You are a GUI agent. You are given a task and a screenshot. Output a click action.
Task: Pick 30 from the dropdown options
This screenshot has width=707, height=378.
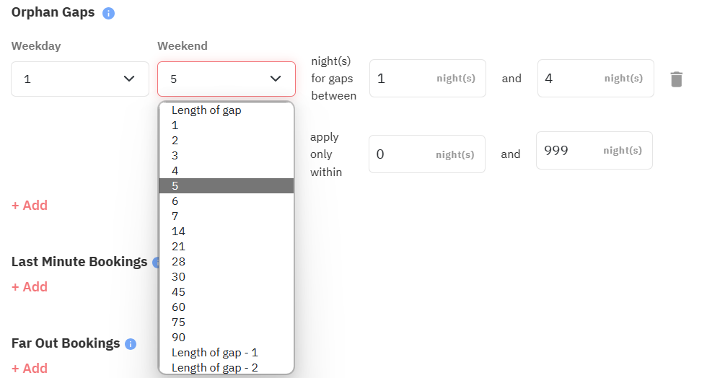pos(178,277)
